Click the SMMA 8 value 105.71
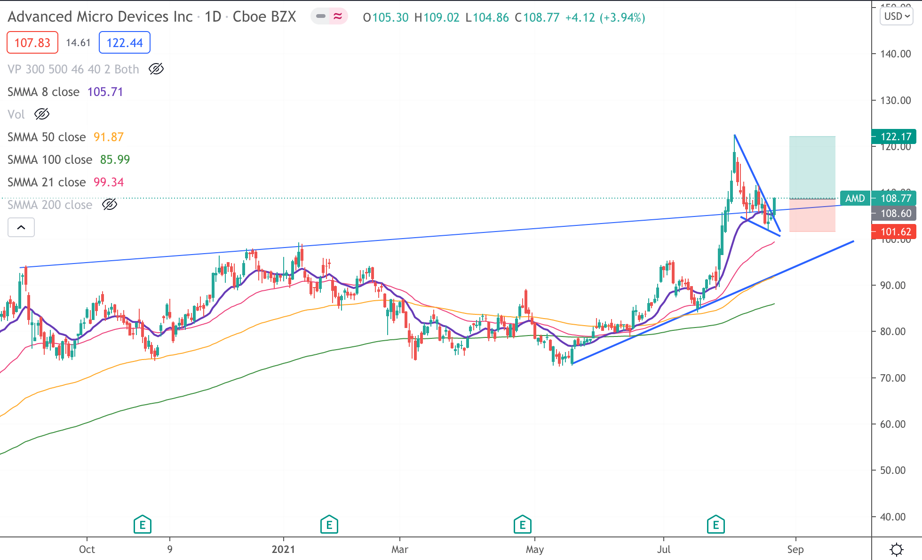 105,92
